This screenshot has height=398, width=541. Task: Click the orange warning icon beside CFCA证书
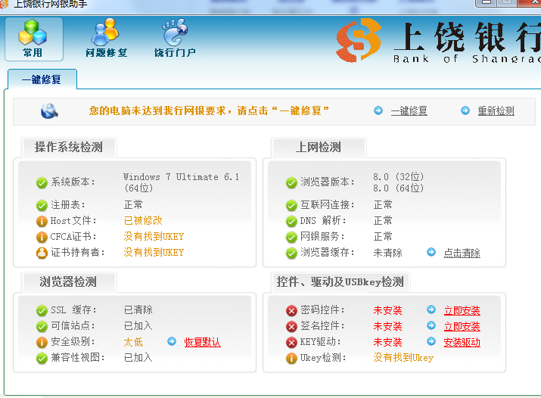(x=42, y=237)
